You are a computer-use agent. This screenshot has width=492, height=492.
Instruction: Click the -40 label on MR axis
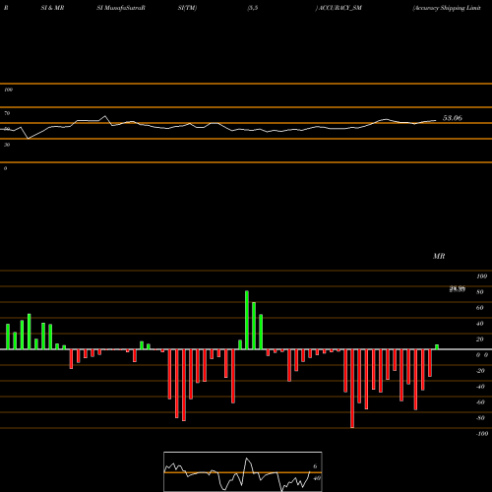pos(480,387)
